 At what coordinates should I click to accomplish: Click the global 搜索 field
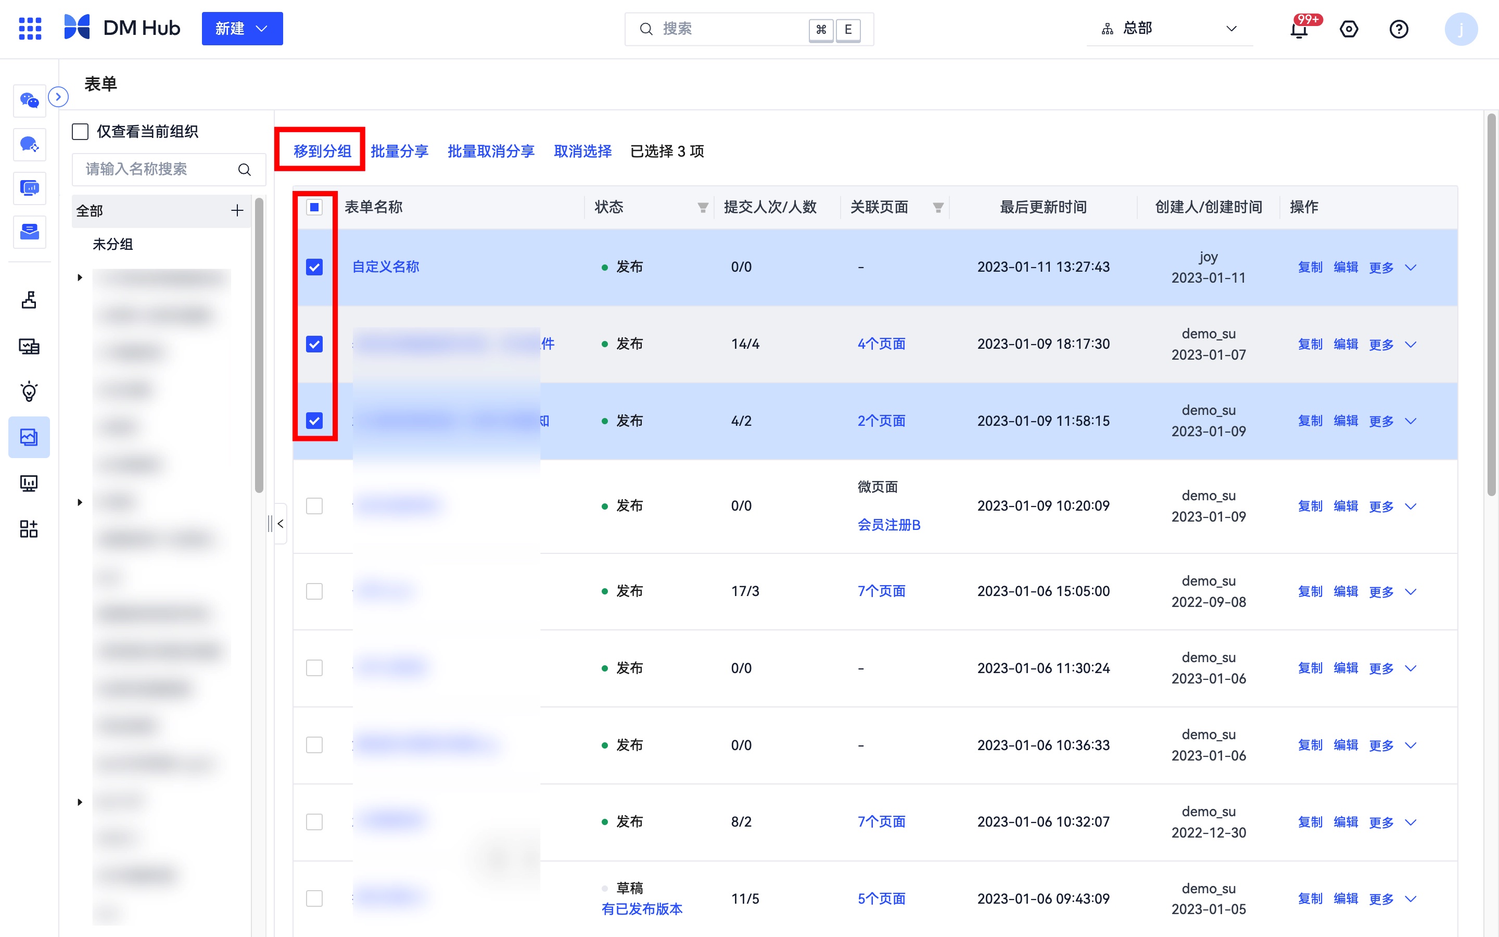click(x=749, y=29)
